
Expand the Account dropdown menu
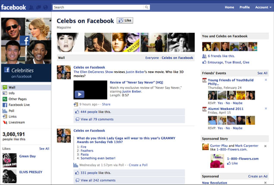coord(262,7)
